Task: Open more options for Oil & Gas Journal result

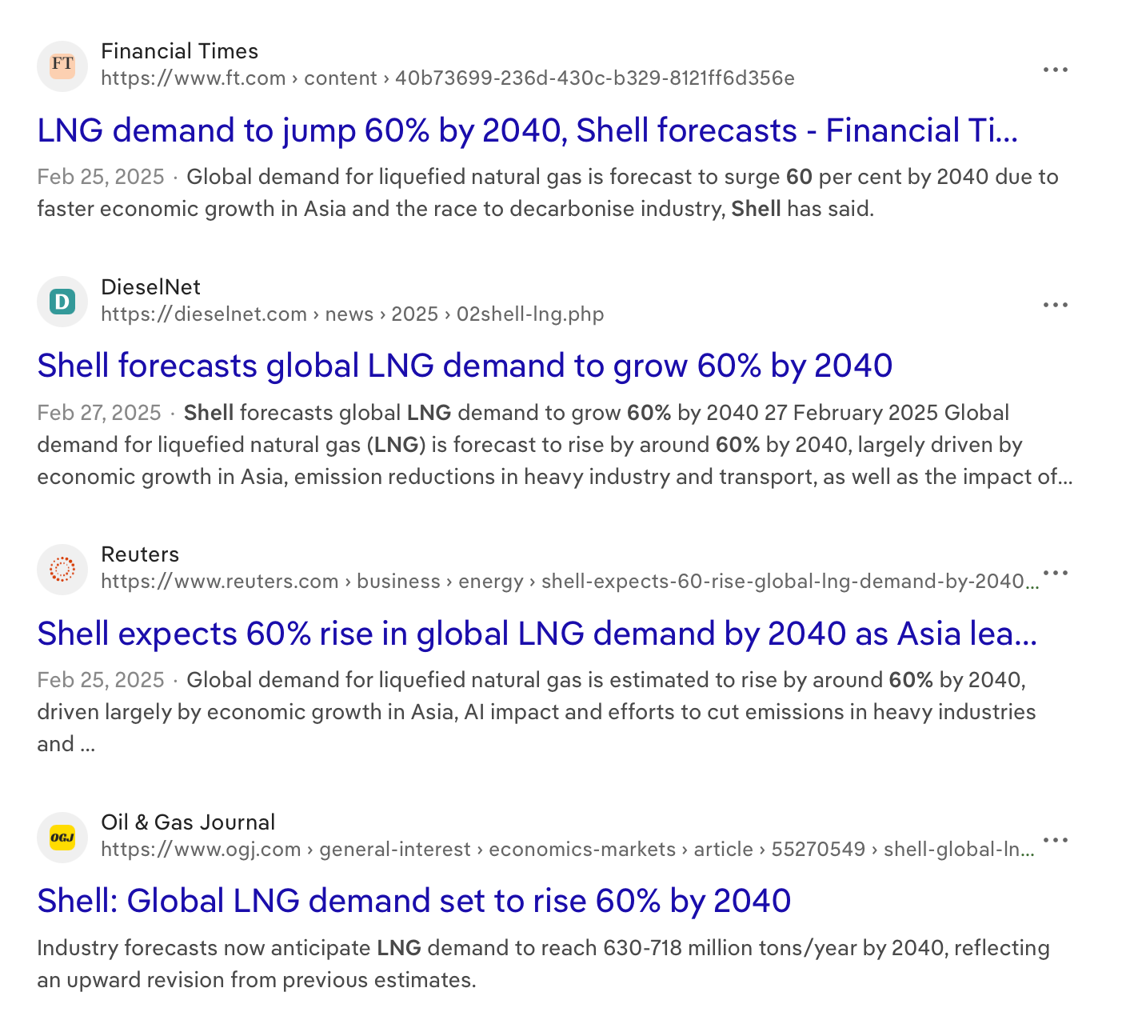Action: point(1055,840)
